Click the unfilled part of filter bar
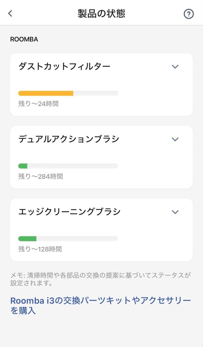This screenshot has height=347, width=203. click(x=96, y=93)
